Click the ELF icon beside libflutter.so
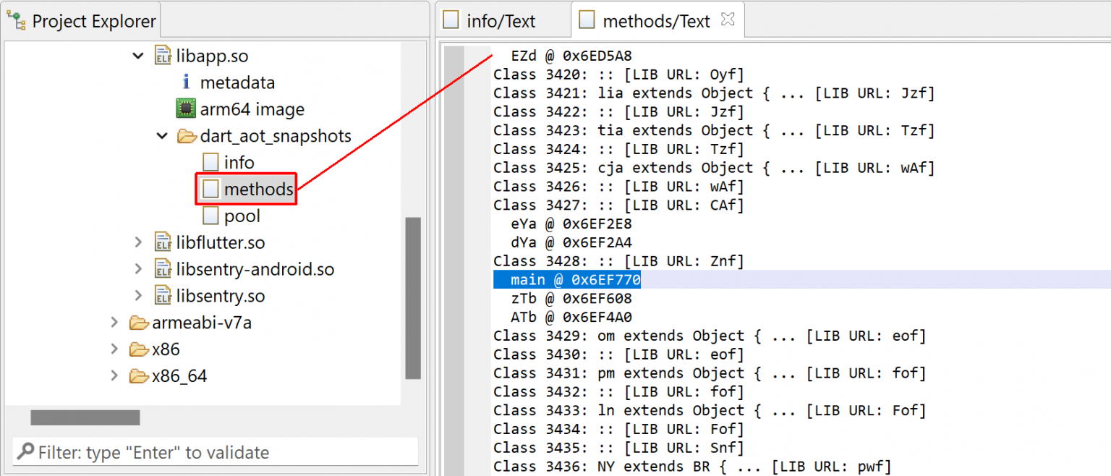The image size is (1111, 476). coord(163,242)
